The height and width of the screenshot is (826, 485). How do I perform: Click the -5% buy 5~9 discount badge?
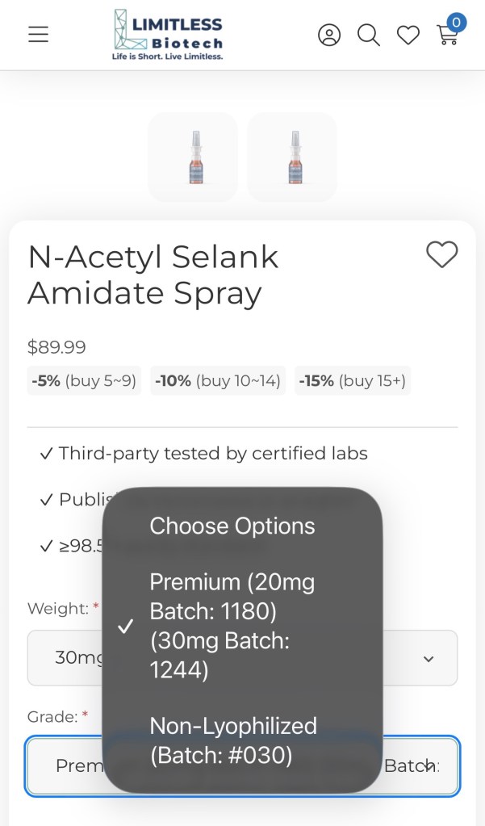click(84, 381)
